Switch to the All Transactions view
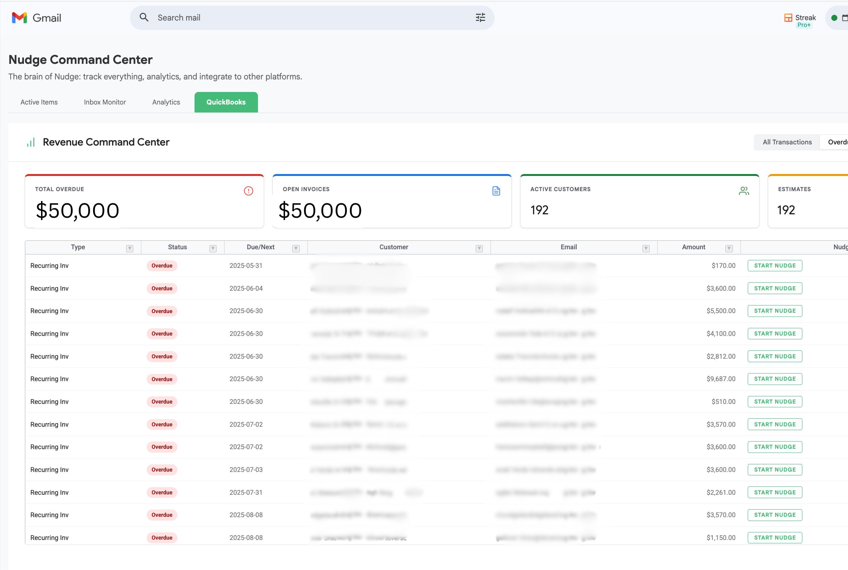 786,142
